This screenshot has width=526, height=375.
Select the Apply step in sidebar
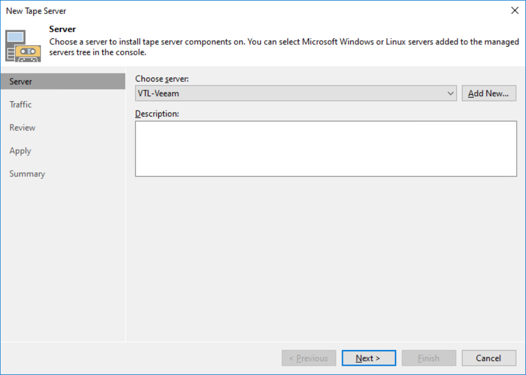20,151
